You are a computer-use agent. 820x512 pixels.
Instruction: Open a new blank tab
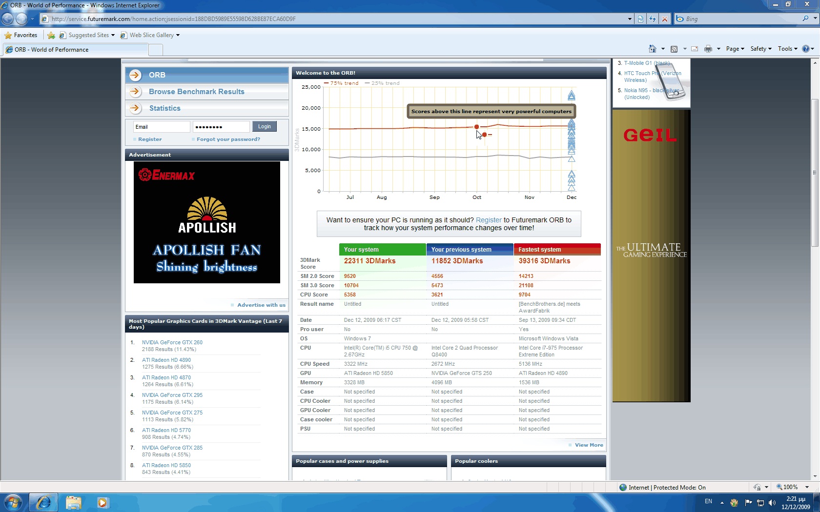tap(155, 50)
